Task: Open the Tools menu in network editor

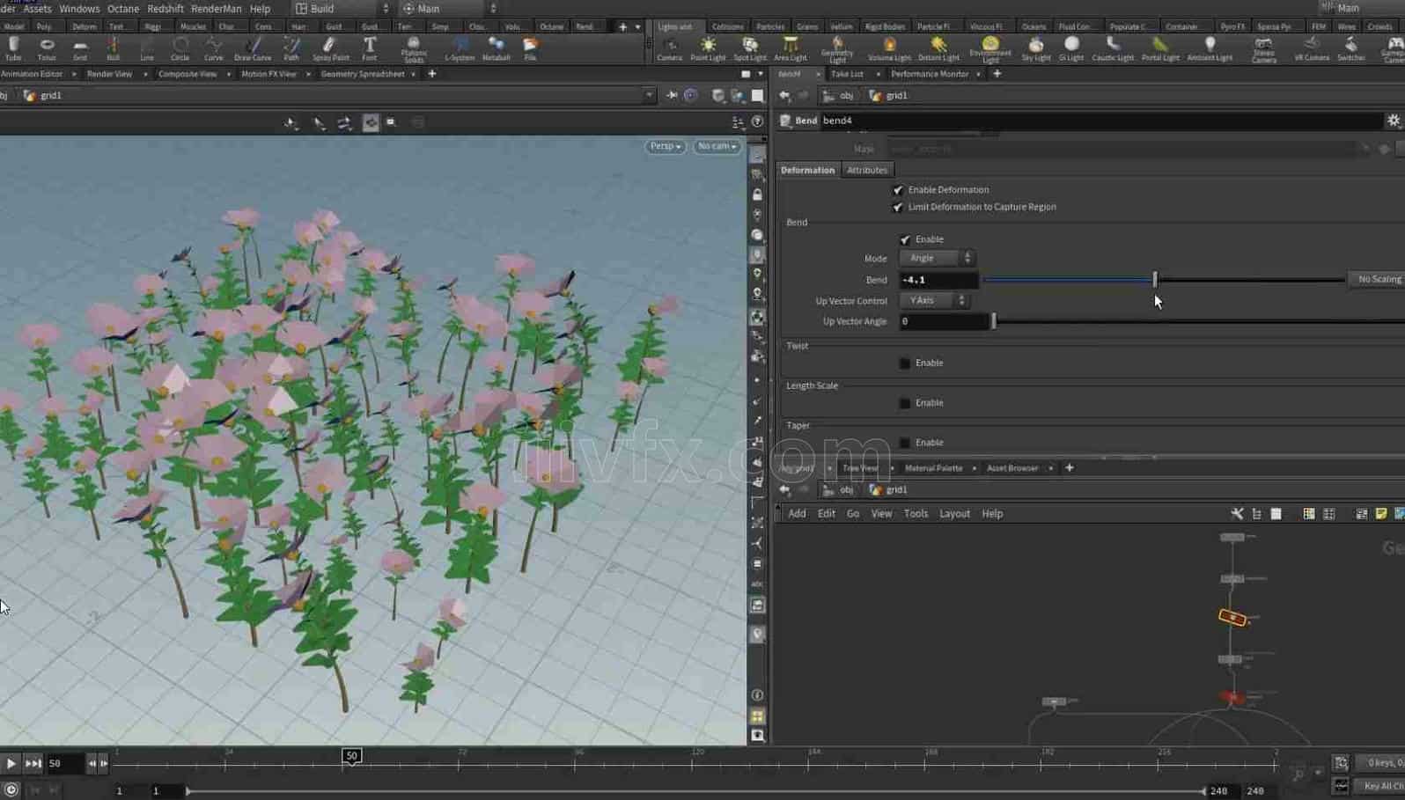Action: tap(916, 514)
